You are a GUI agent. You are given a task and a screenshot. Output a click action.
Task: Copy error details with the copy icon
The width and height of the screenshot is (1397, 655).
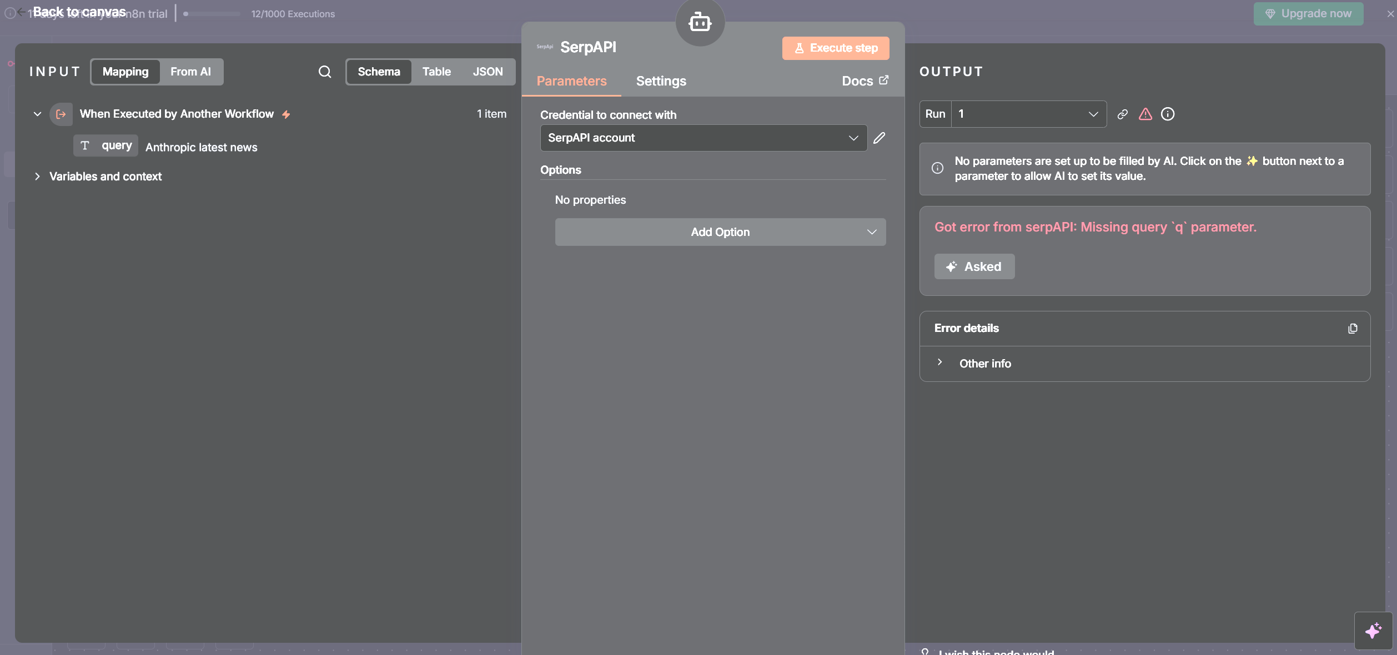1353,329
